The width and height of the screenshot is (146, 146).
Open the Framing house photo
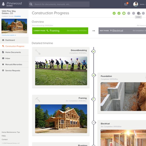click(x=61, y=119)
